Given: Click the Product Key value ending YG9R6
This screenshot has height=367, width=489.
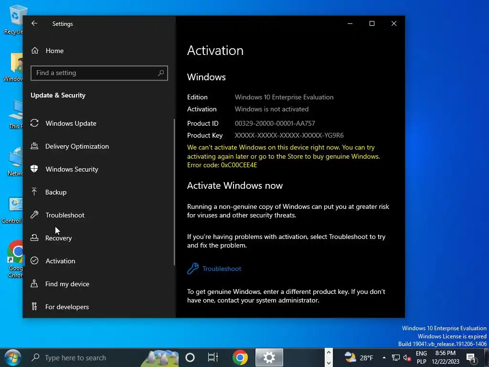Looking at the screenshot, I should 289,135.
